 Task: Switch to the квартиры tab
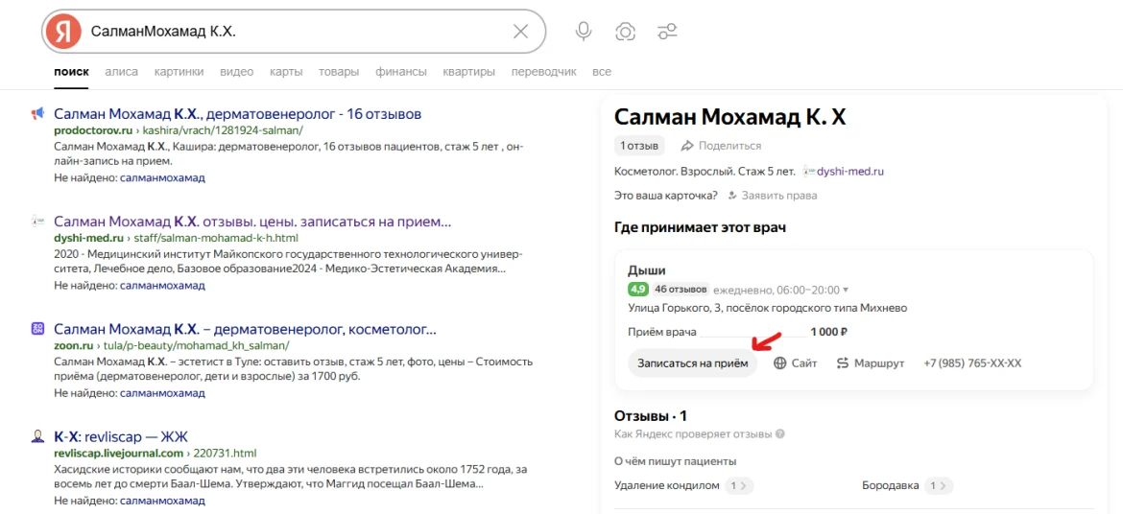tap(469, 72)
